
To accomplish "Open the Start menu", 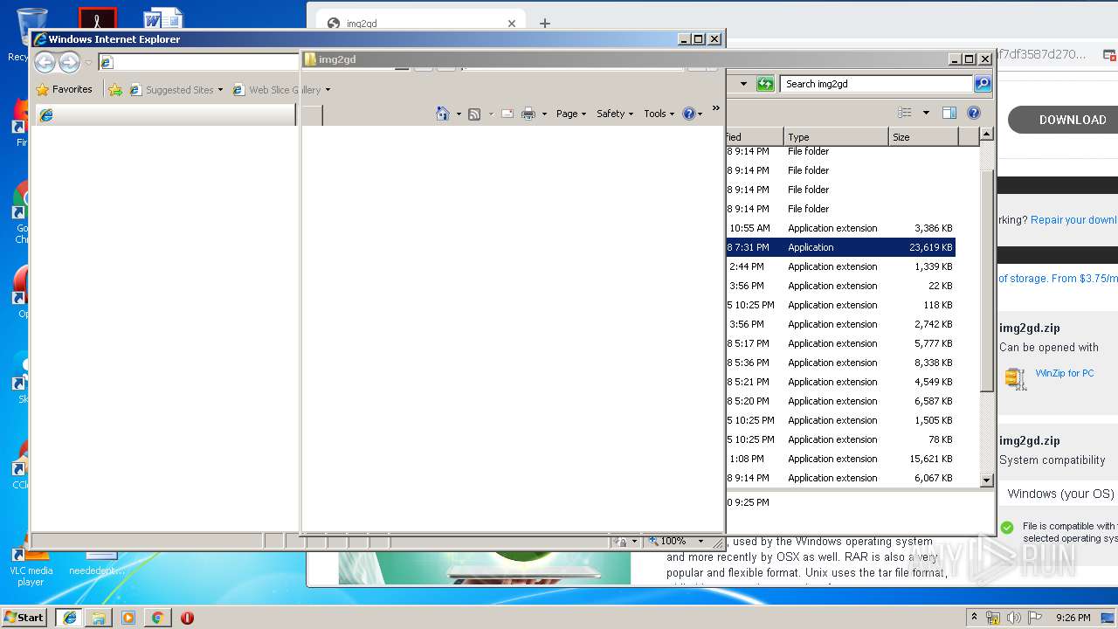I will pyautogui.click(x=24, y=617).
